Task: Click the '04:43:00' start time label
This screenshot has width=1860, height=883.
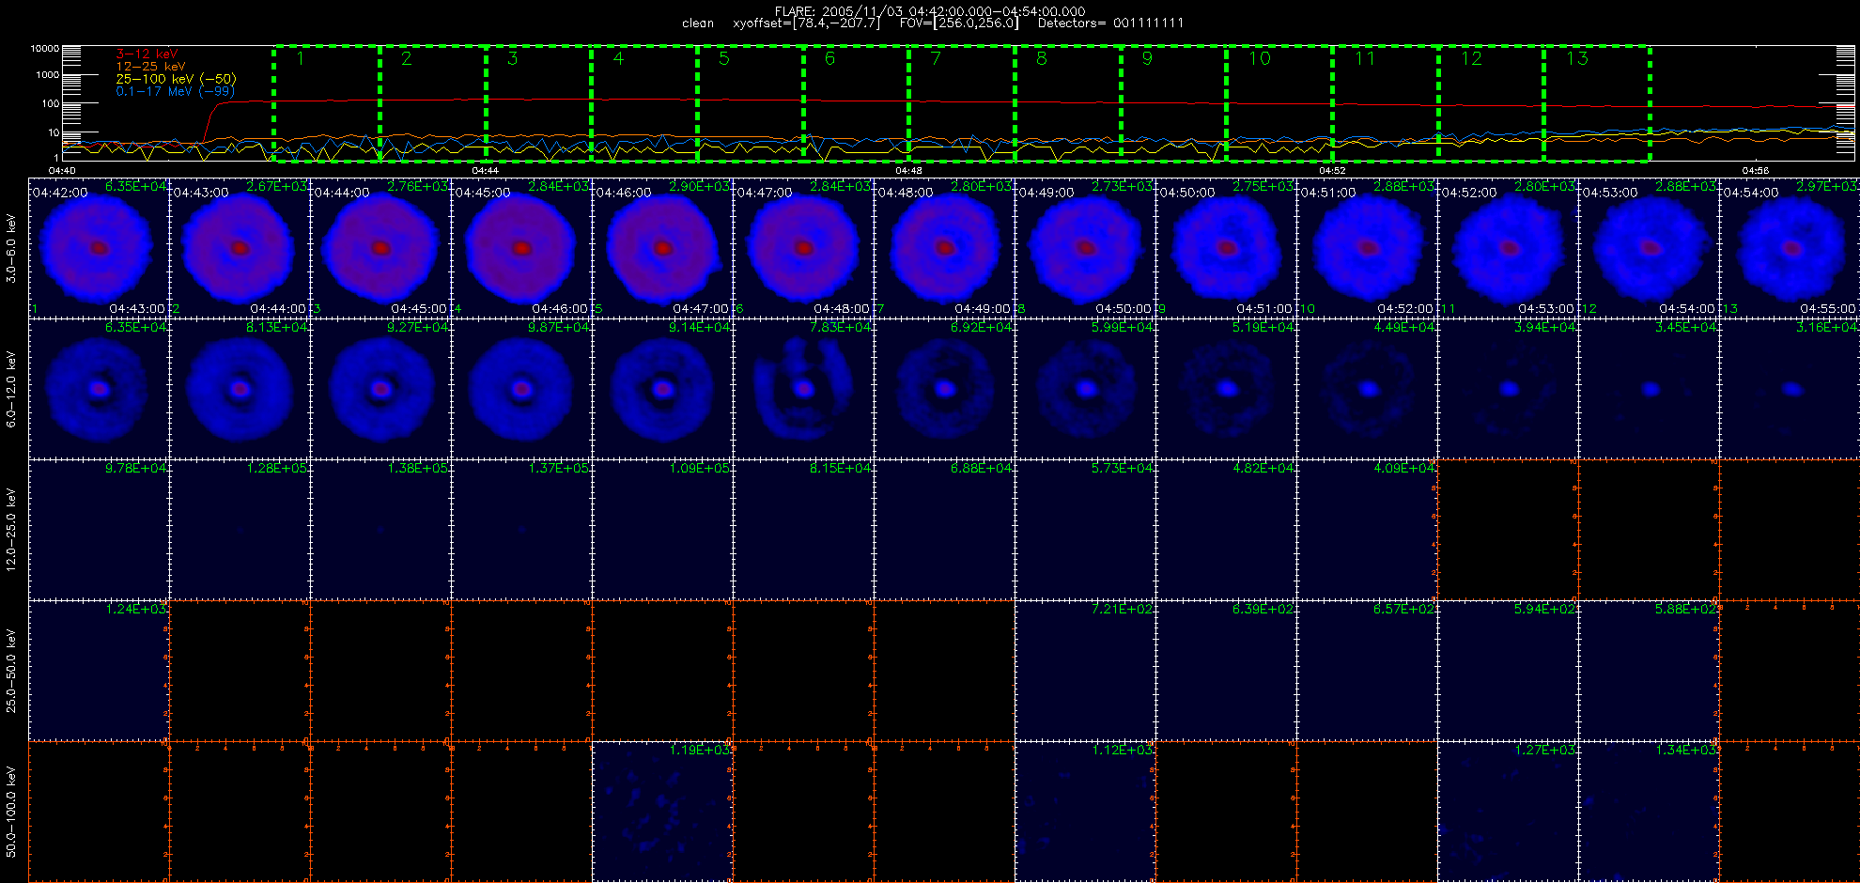Action: point(201,192)
